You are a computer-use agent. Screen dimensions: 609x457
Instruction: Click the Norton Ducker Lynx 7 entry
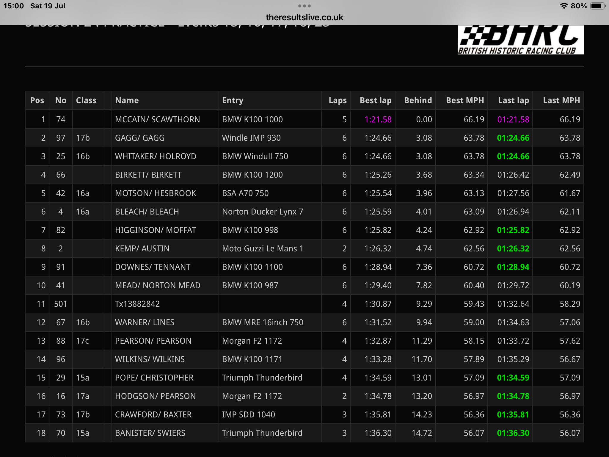coord(263,212)
